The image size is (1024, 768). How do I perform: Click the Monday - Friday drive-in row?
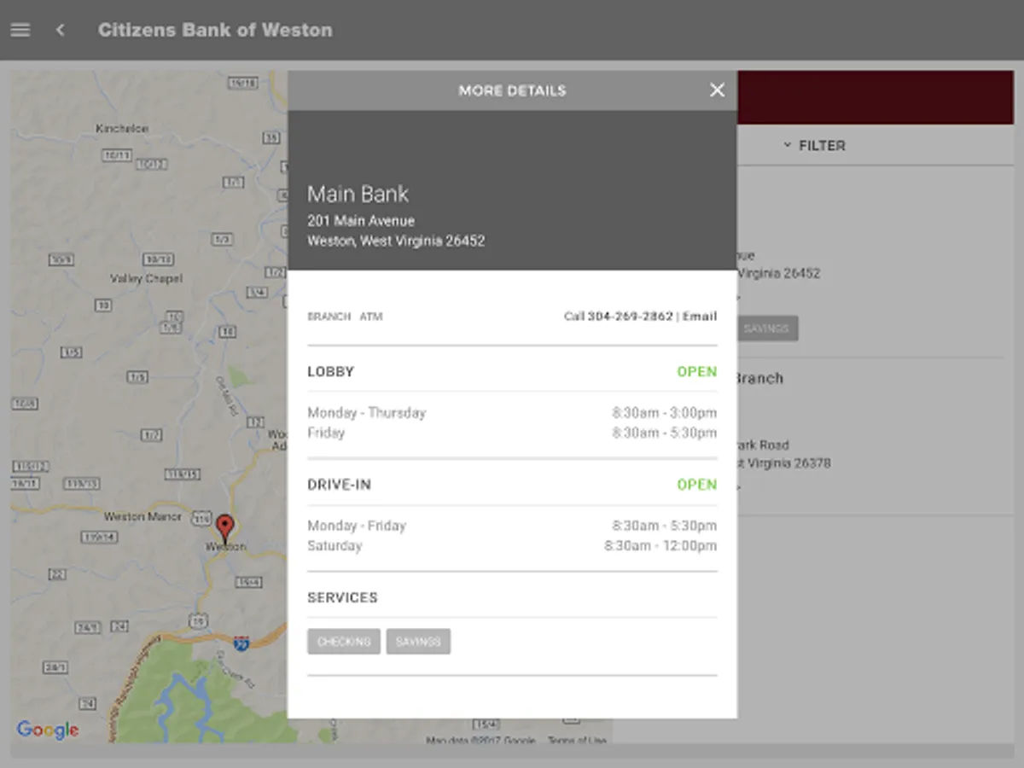coord(512,526)
